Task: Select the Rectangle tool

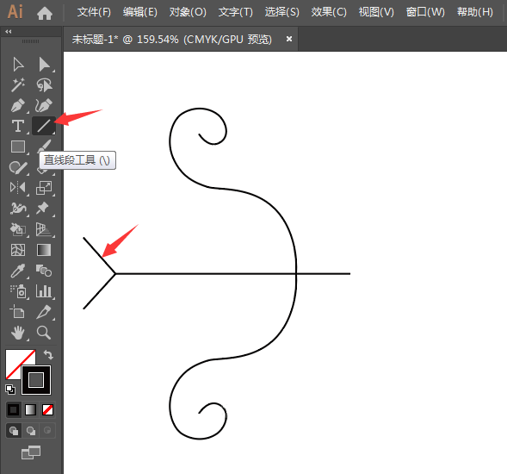Action: 18,147
